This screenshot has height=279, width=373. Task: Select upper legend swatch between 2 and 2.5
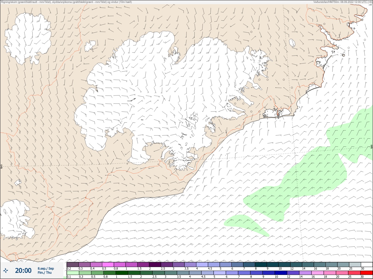pyautogui.click(x=155, y=264)
